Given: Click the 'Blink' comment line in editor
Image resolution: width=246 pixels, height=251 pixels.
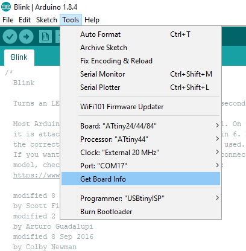Looking at the screenshot, I should 24,83.
